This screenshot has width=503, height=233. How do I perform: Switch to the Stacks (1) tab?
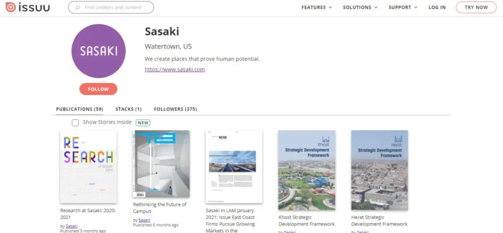click(129, 109)
